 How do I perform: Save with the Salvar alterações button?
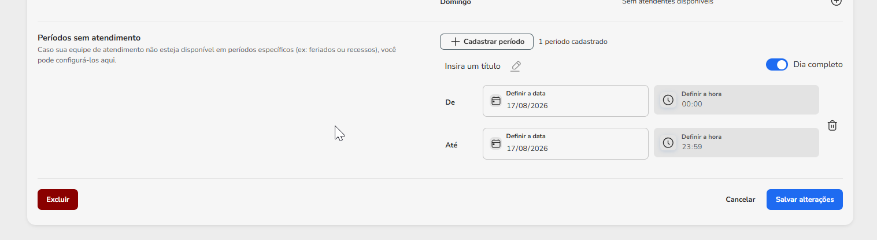805,200
